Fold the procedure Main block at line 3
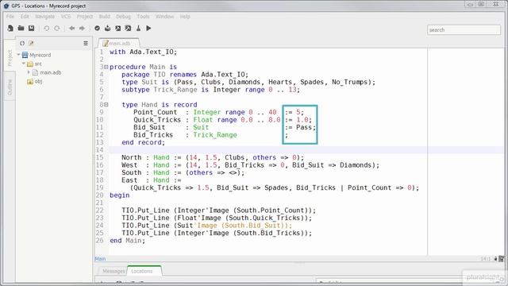This screenshot has height=286, width=508. tap(106, 67)
